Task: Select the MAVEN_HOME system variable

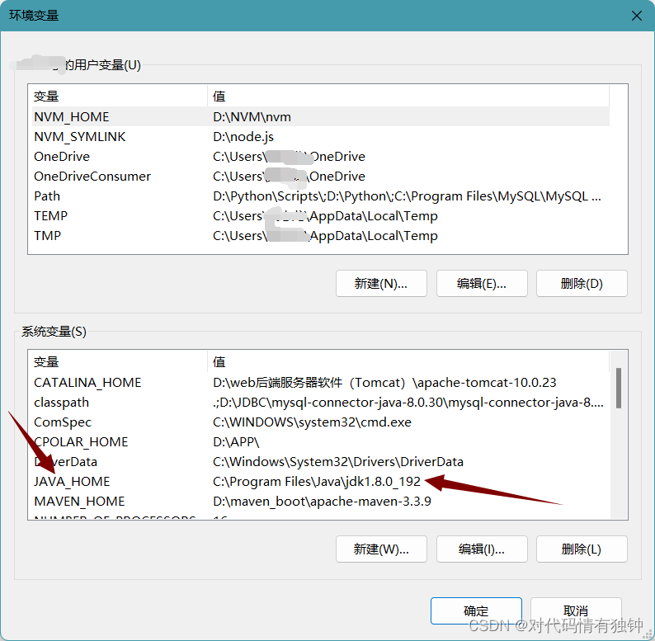Action: [x=320, y=501]
